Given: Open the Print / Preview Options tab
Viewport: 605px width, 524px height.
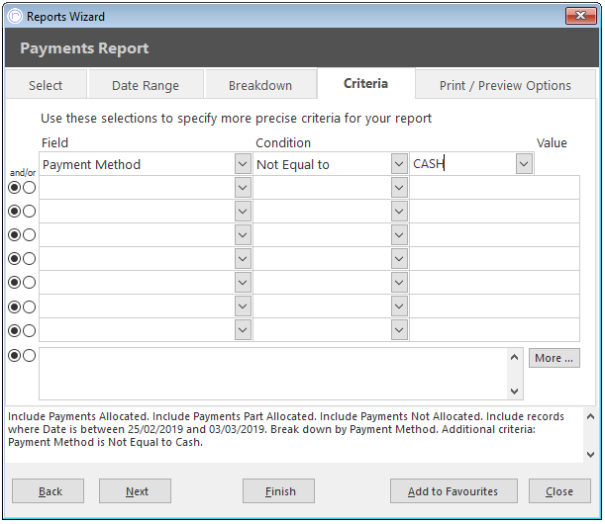Looking at the screenshot, I should click(x=505, y=85).
